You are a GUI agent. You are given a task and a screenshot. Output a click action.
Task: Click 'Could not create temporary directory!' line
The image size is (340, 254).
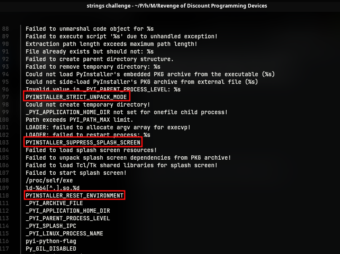(x=88, y=104)
